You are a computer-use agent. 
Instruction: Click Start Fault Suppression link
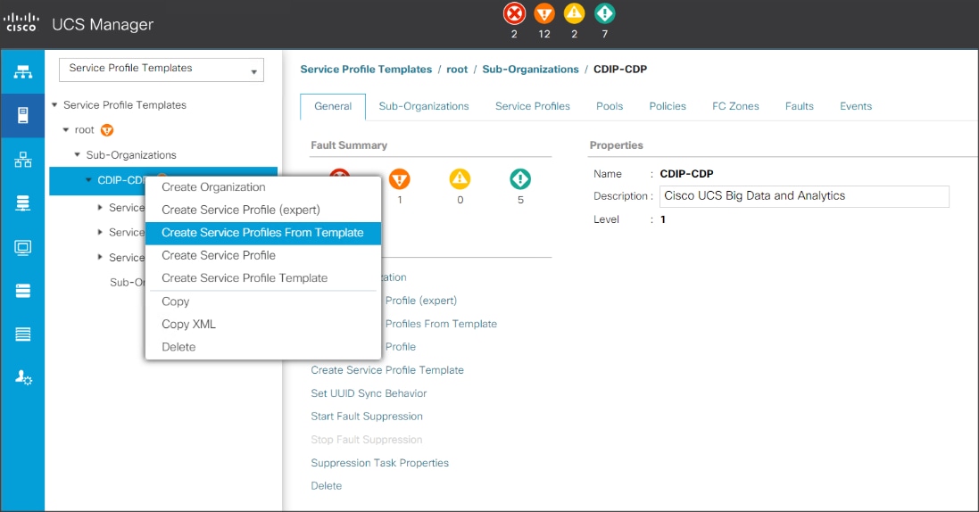367,417
